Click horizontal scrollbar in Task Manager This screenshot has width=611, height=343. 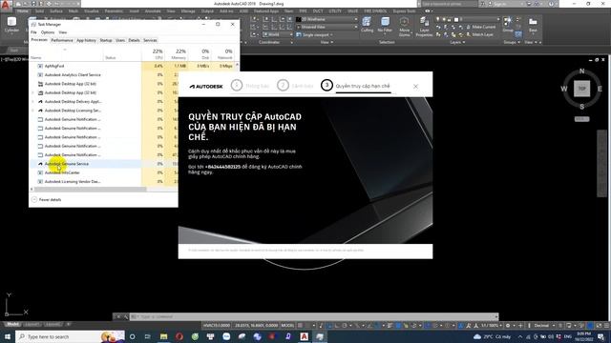(91, 190)
